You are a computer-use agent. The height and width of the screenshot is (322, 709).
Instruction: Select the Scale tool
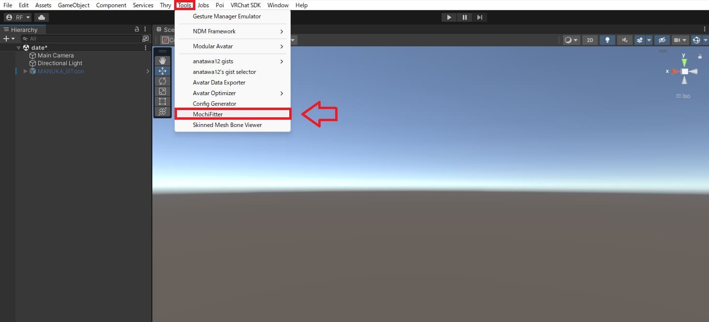click(x=162, y=91)
